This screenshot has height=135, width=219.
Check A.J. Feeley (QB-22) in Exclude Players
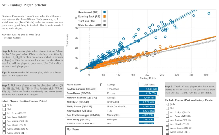(167, 112)
